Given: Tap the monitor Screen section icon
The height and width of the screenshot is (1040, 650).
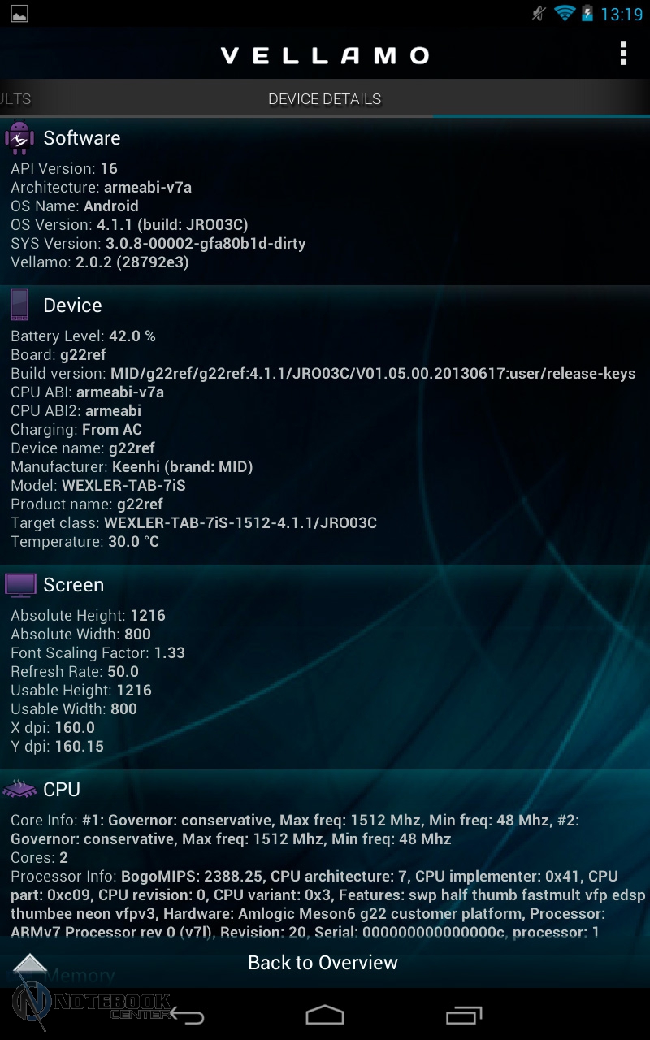Looking at the screenshot, I should (20, 585).
